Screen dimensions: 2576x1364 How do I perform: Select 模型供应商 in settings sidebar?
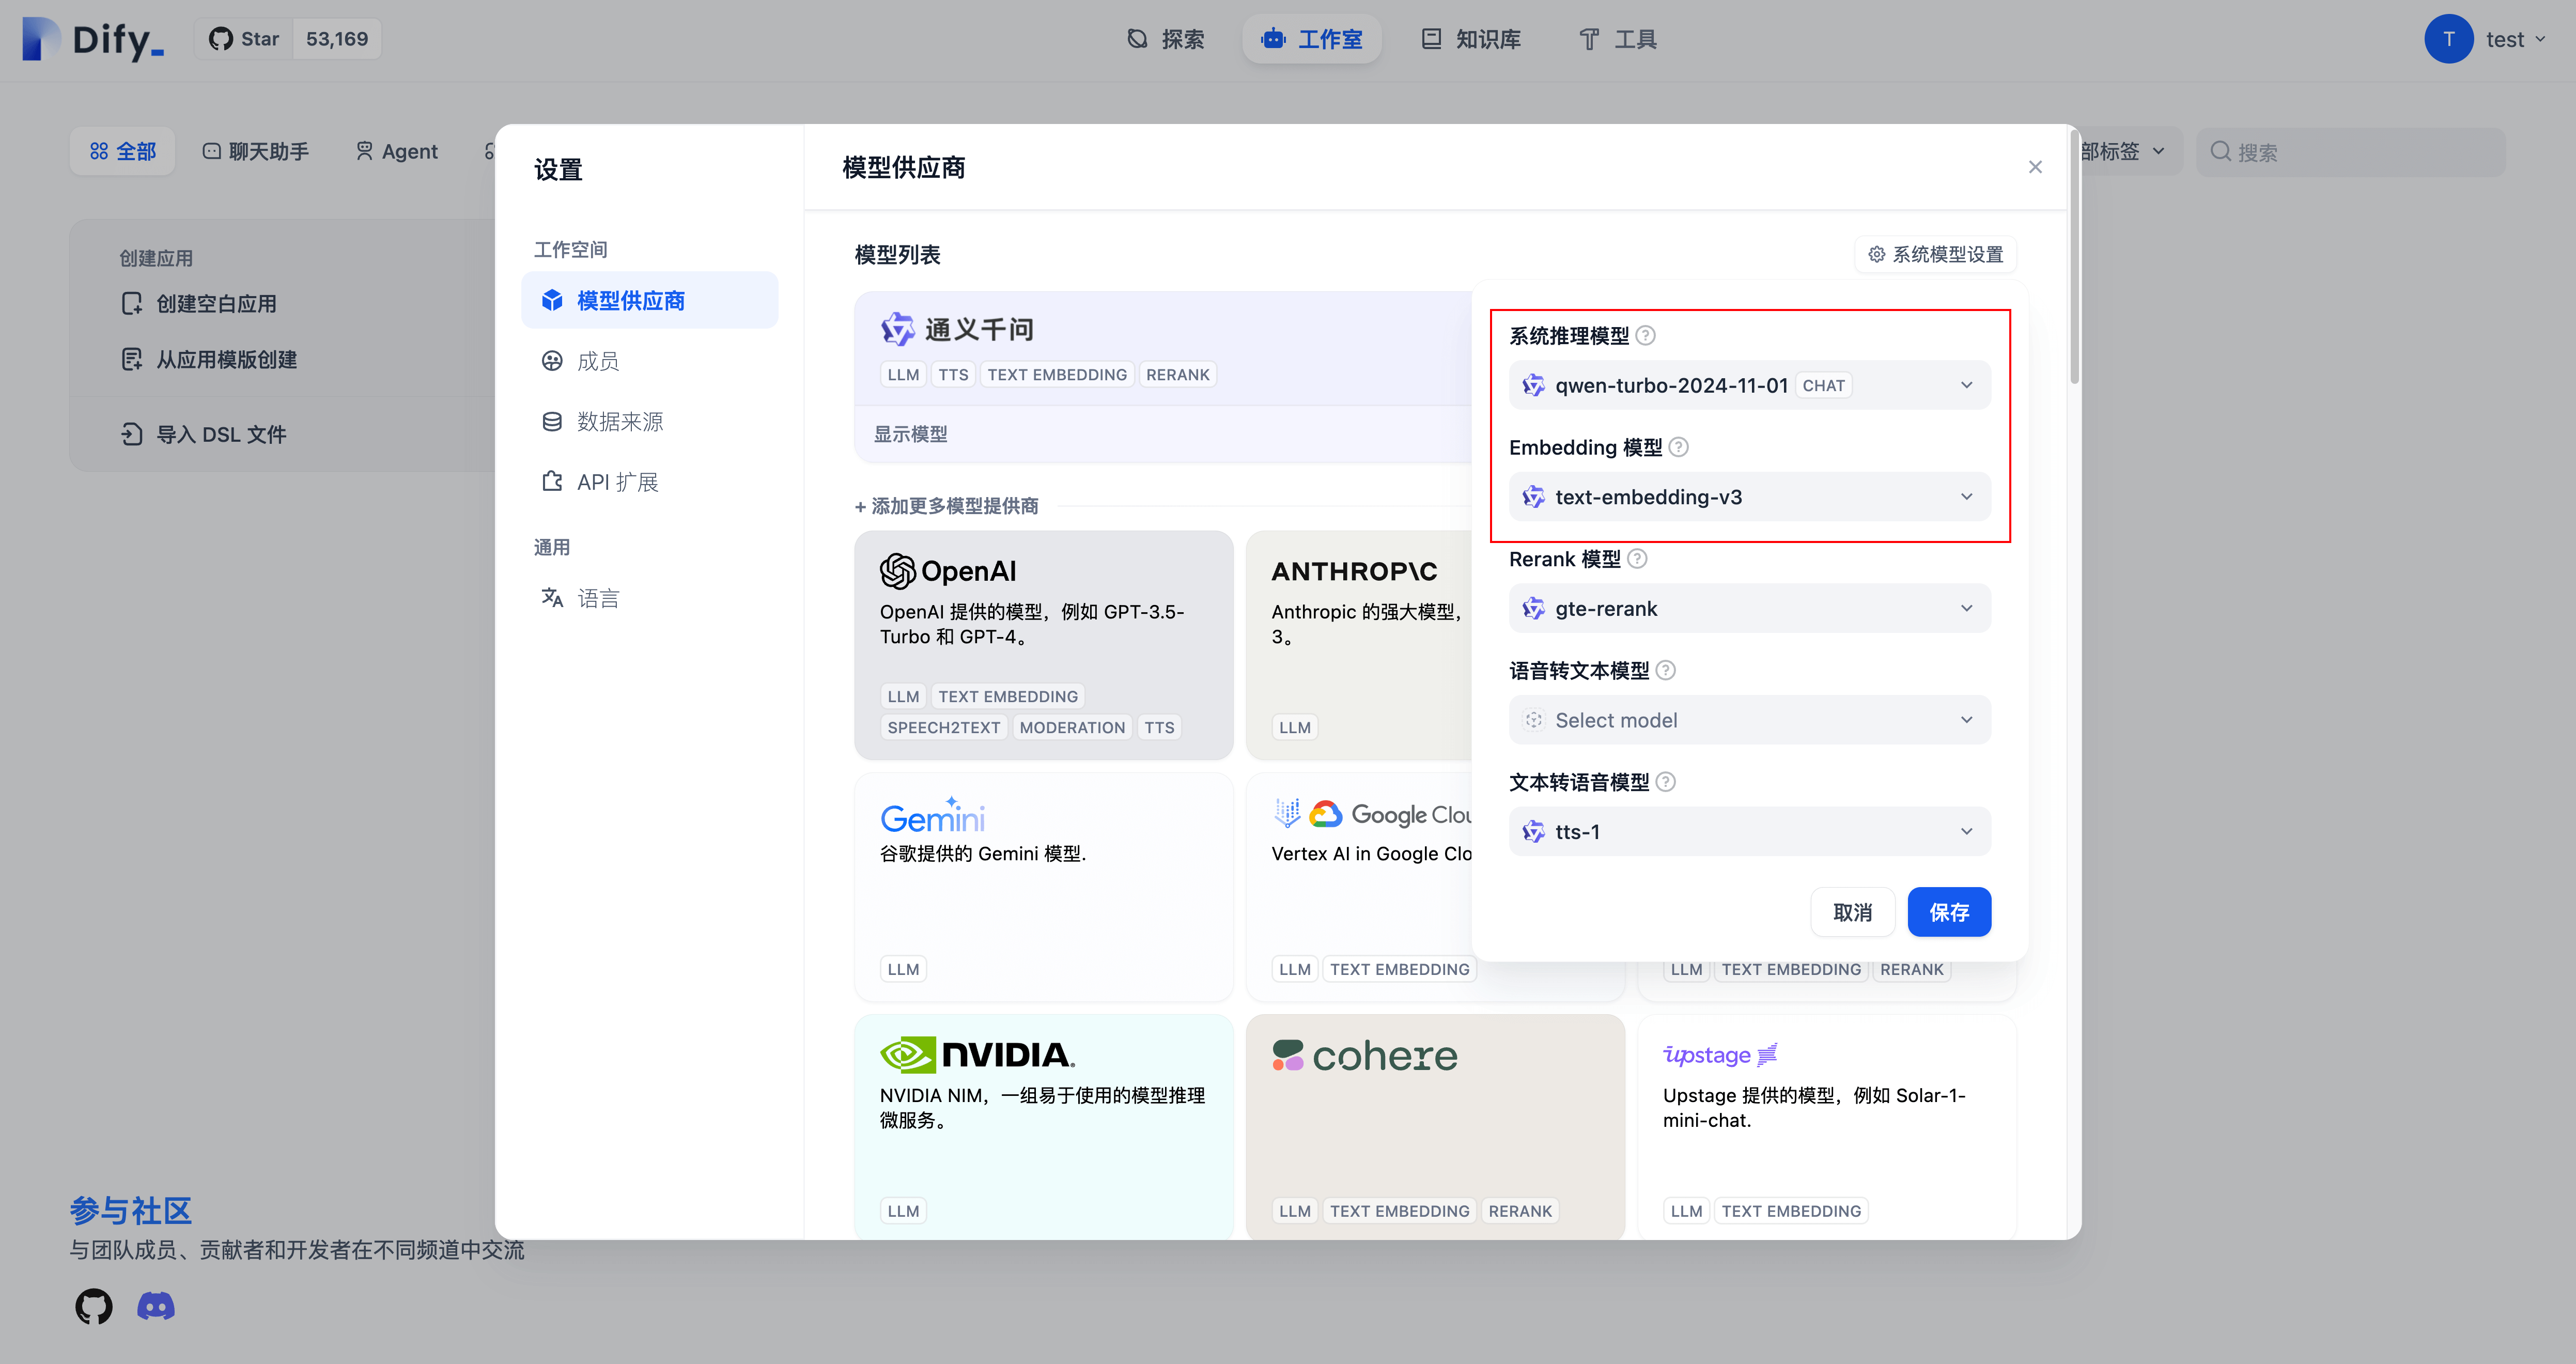pos(649,300)
